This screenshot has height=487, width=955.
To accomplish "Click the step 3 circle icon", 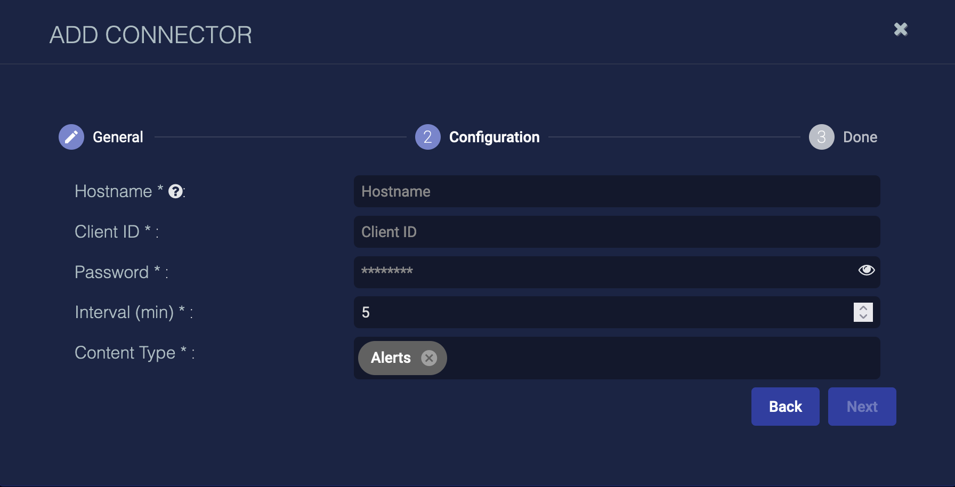I will click(x=821, y=137).
